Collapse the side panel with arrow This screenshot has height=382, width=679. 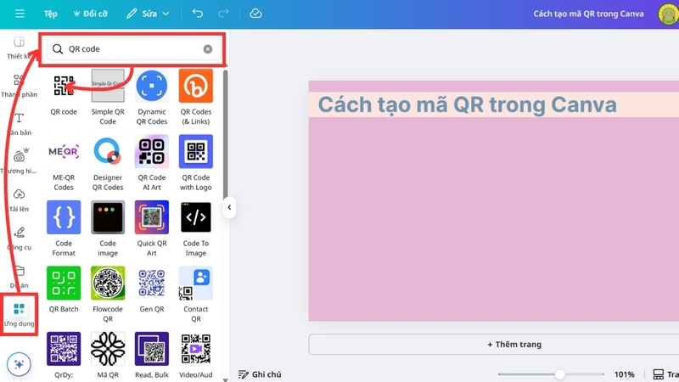point(229,207)
